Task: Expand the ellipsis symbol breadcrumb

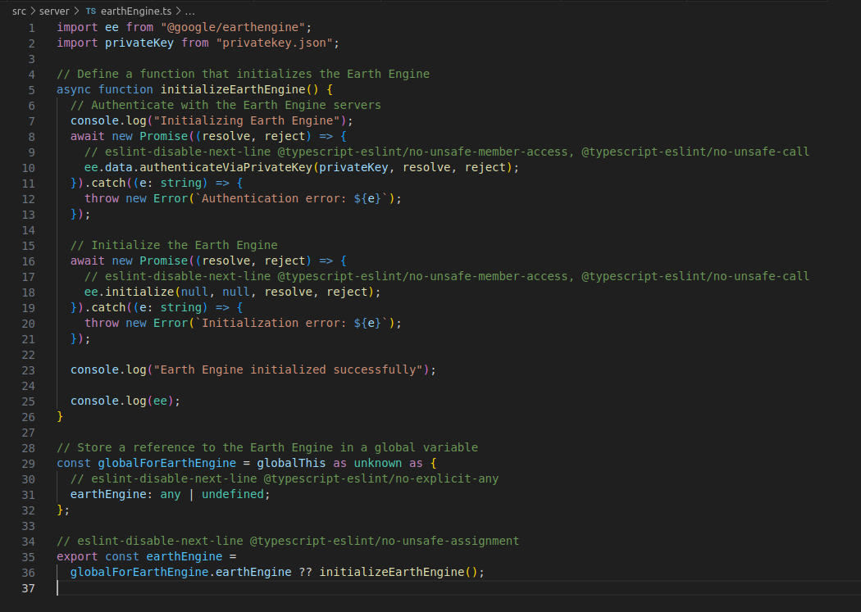Action: (189, 11)
